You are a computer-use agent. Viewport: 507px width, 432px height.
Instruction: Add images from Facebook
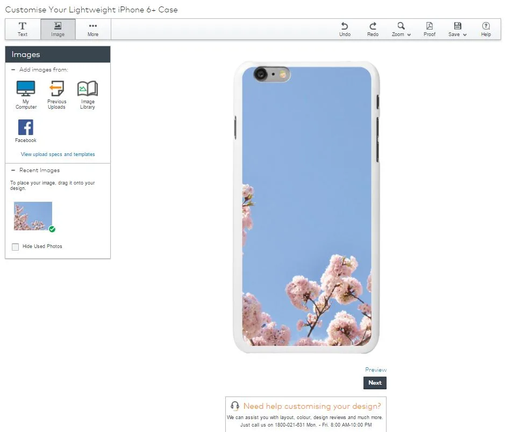(26, 131)
